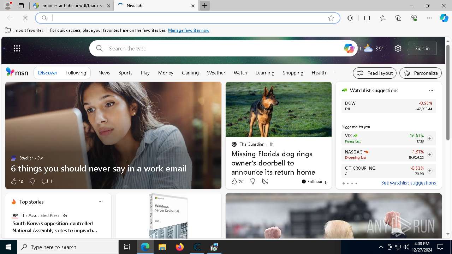The image size is (452, 254).
Task: Open the News category
Action: [x=104, y=73]
